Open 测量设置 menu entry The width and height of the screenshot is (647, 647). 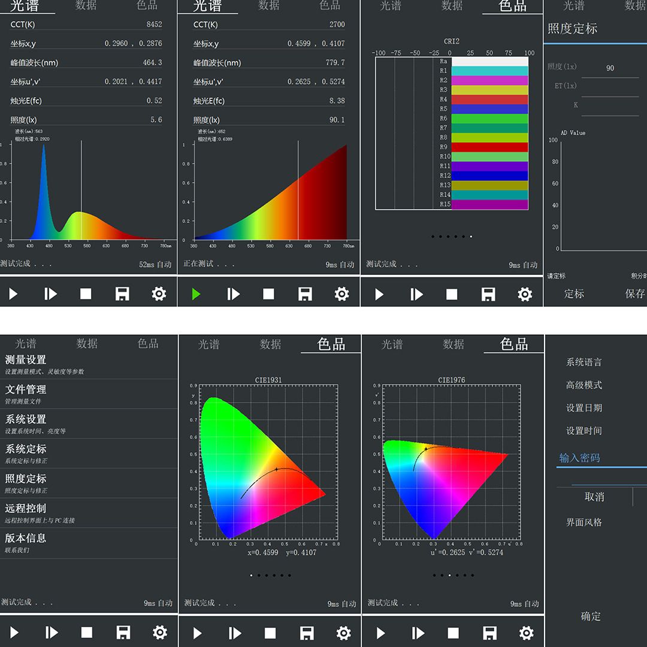tap(26, 360)
